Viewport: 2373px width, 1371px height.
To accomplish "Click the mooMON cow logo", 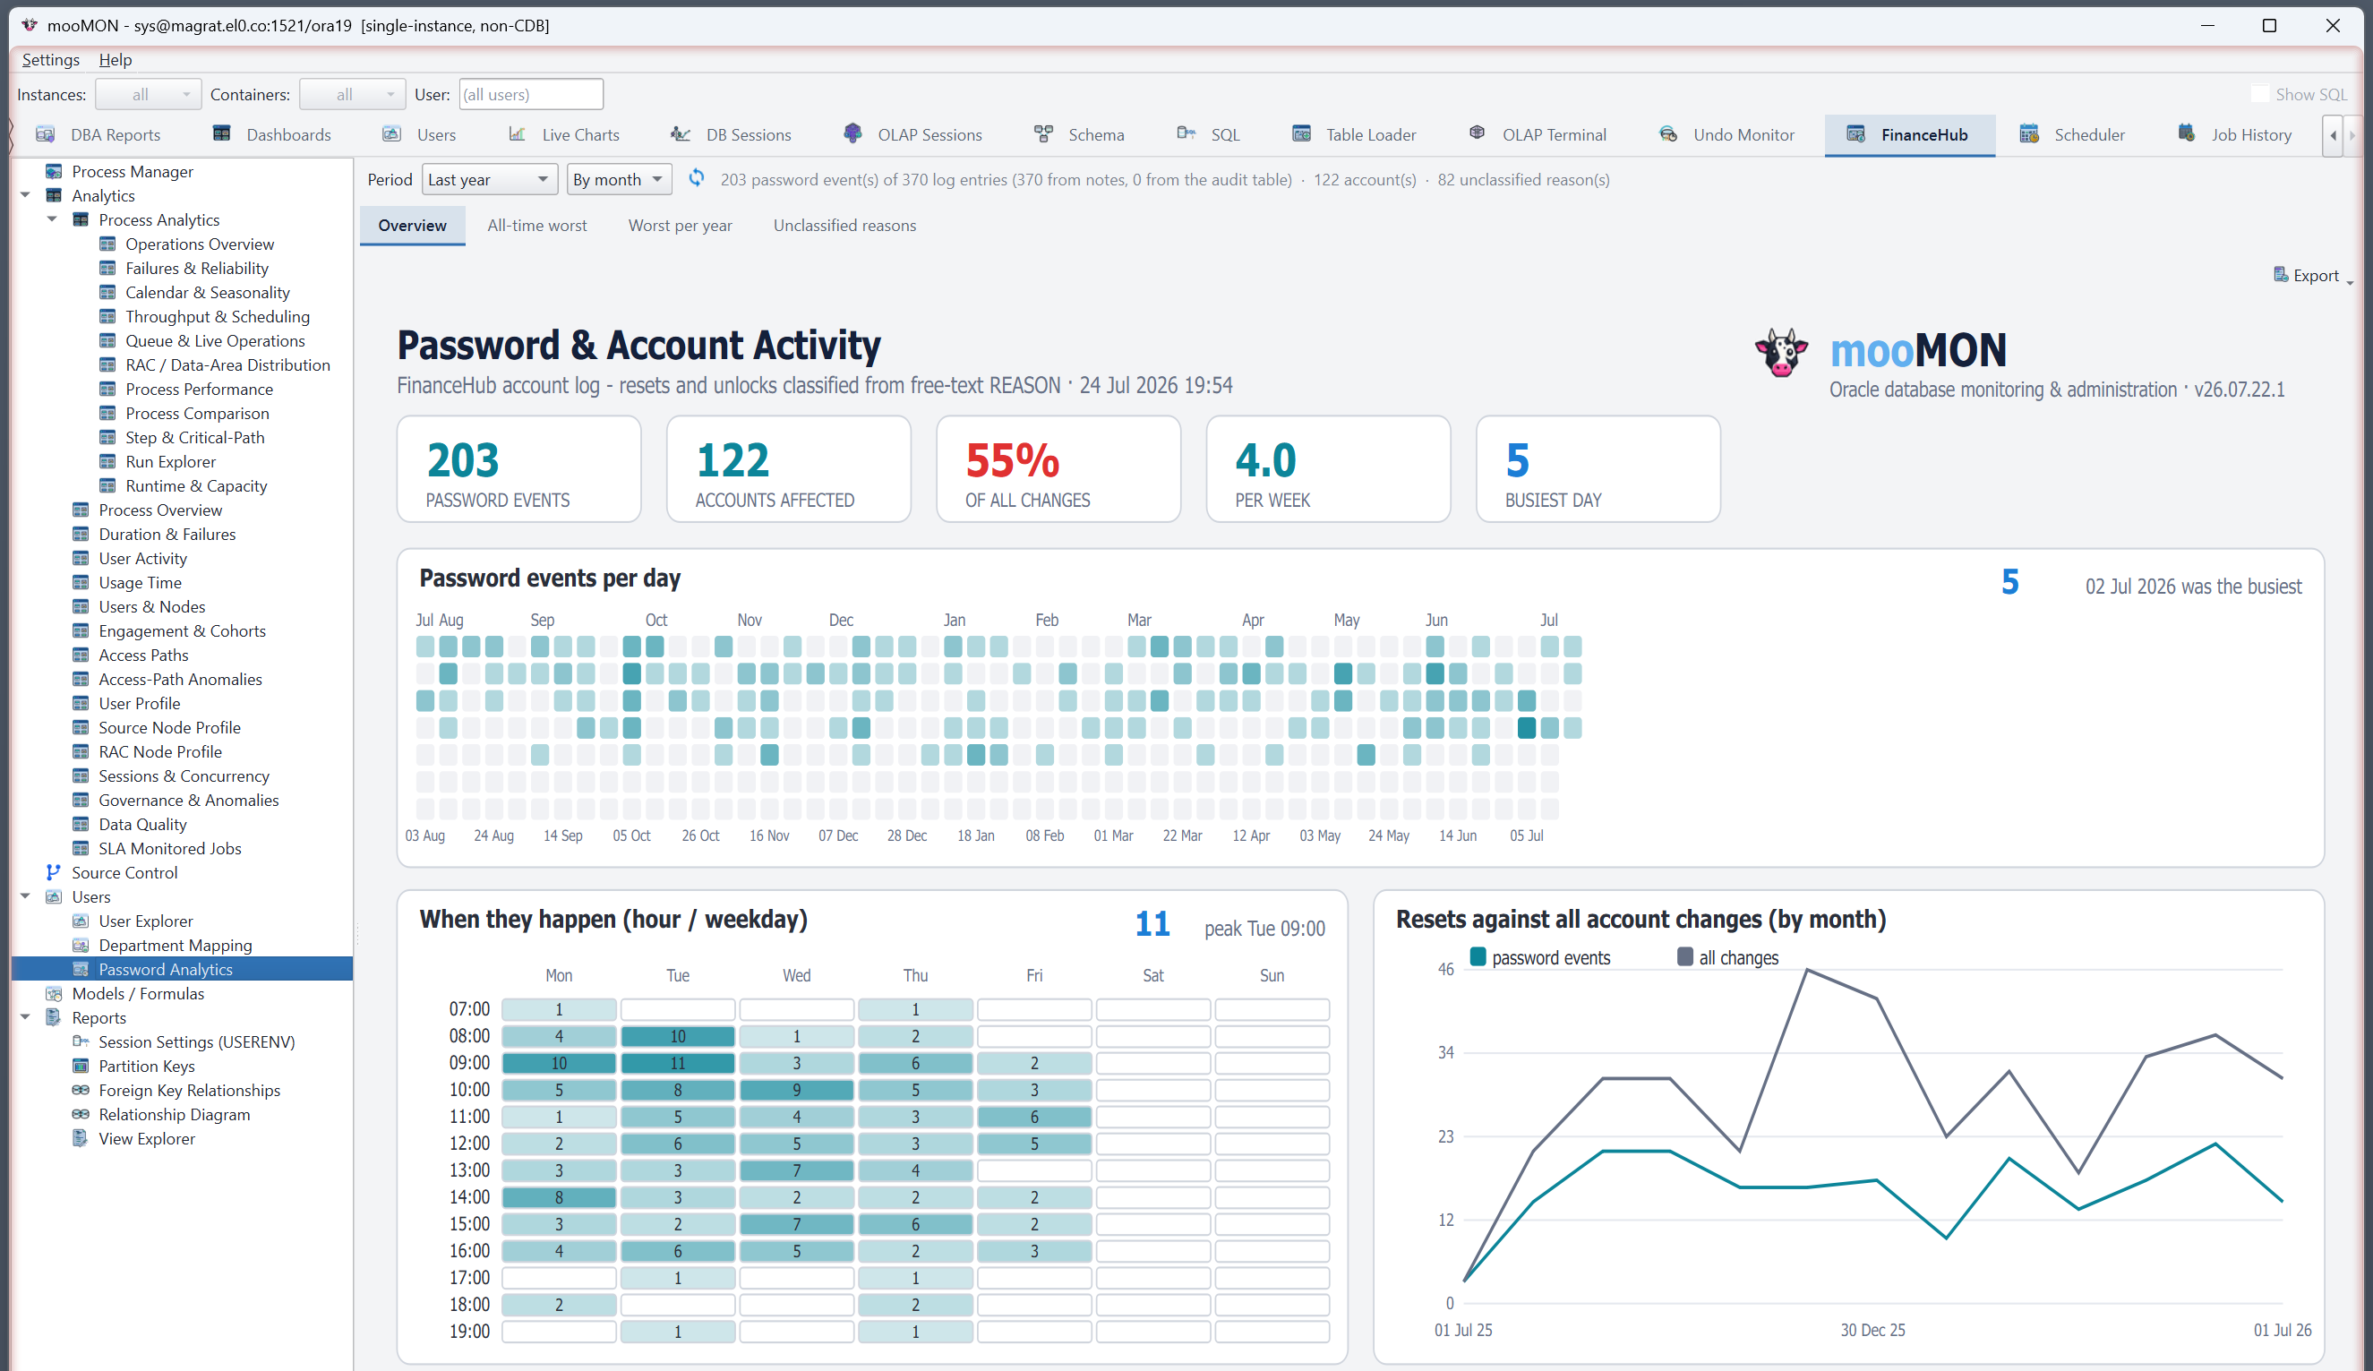I will (1781, 353).
